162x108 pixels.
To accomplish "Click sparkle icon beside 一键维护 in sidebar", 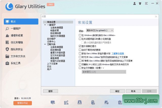I will click(x=7, y=29).
